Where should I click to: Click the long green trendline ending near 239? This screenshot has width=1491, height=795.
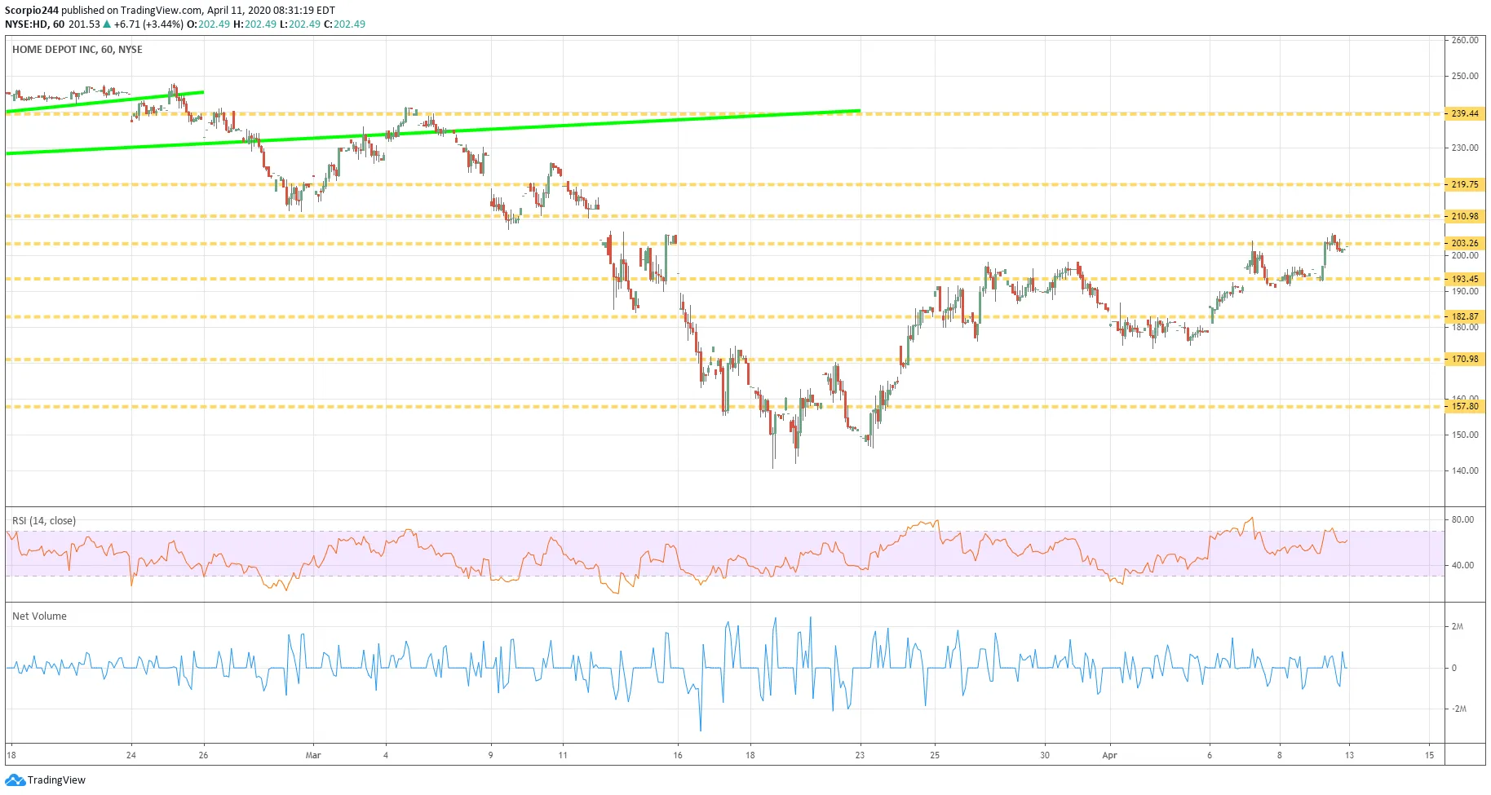[x=432, y=131]
